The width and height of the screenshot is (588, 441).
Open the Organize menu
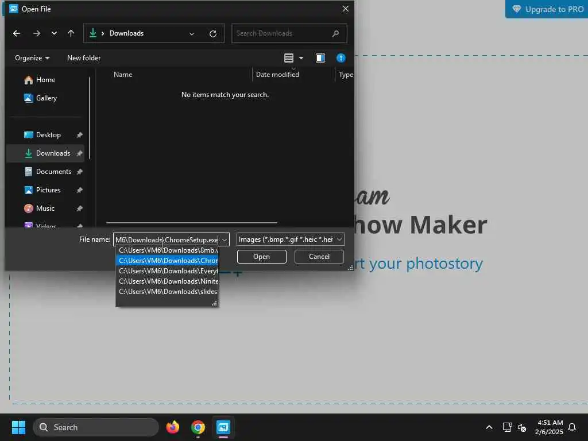coord(32,58)
